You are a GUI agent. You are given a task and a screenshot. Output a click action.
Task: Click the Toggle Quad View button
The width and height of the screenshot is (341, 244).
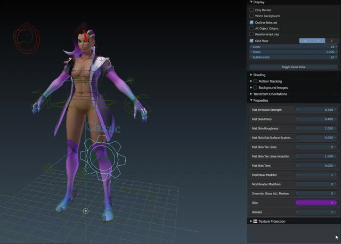pos(294,67)
